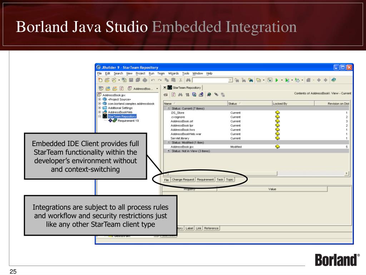Switch to the Requirement tab
The width and height of the screenshot is (366, 275).
(205, 180)
